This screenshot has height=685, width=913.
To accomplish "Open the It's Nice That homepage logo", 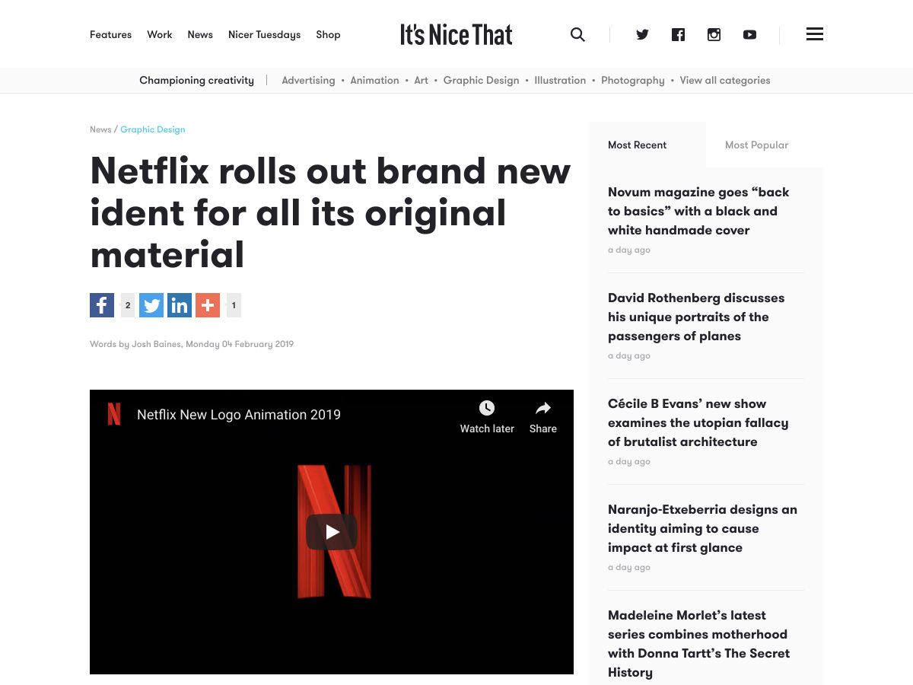I will (x=456, y=34).
